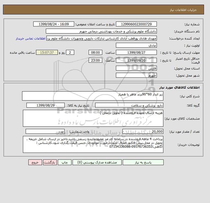The image size is (210, 203).
Task: Click 'تاریخ و ساعت اعلان عمومی:' label
Action: pyautogui.click(x=95, y=24)
